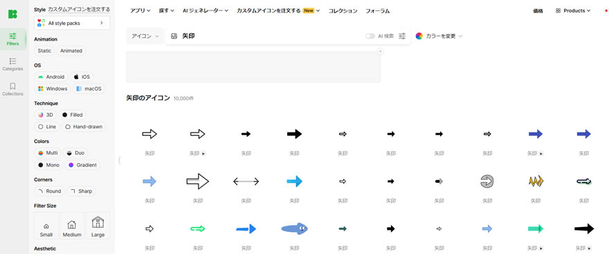Click the image search icon beside 矢印
Screen dimensions: 616x254
coord(174,36)
